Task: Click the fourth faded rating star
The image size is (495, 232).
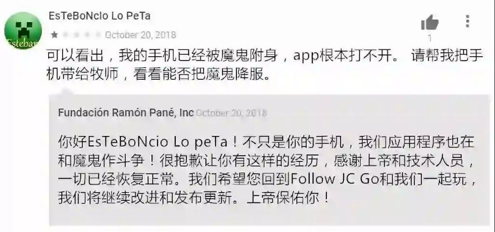Action: point(88,34)
